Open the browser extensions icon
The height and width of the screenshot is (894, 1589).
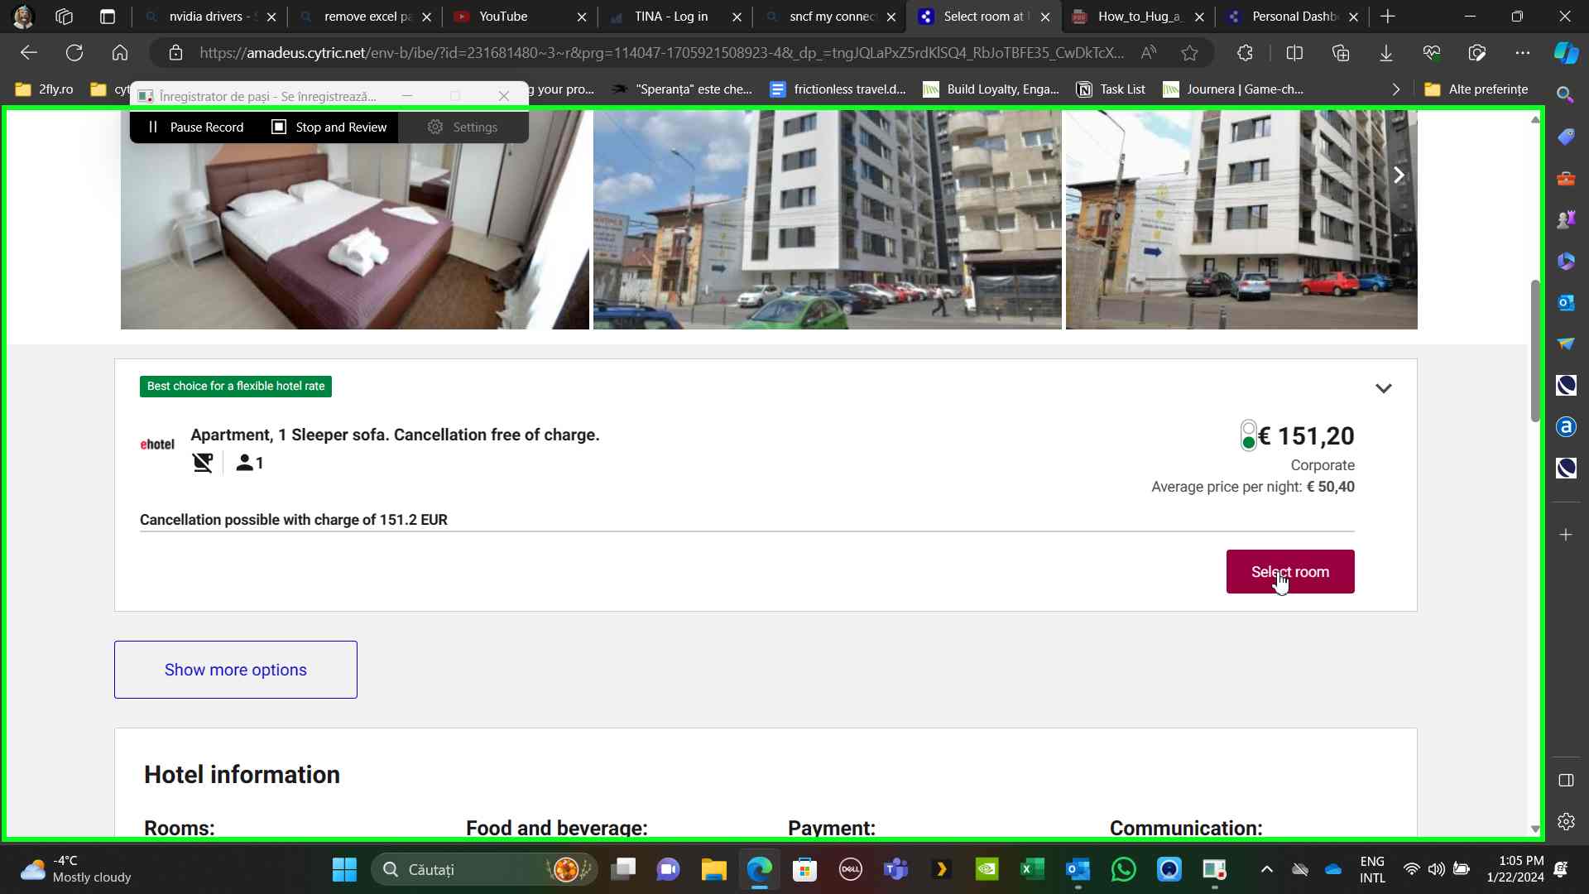click(x=1245, y=53)
